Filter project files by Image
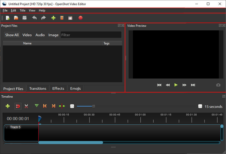 point(53,35)
